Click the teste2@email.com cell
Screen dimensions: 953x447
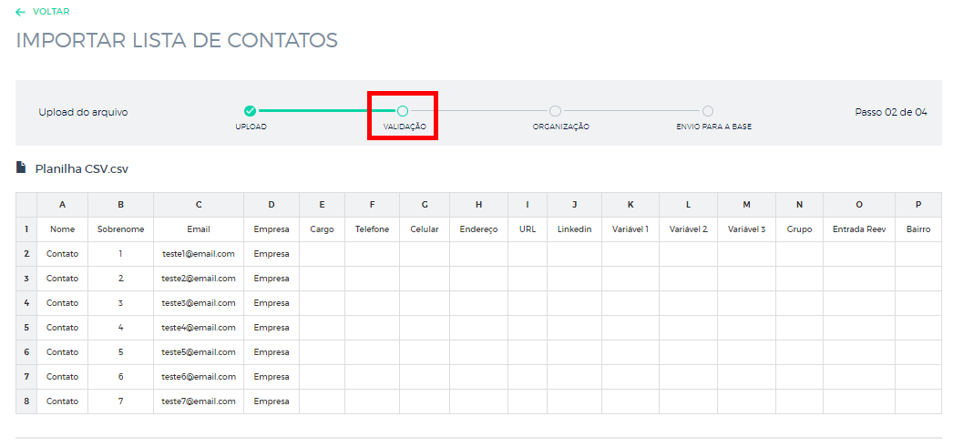pyautogui.click(x=199, y=279)
